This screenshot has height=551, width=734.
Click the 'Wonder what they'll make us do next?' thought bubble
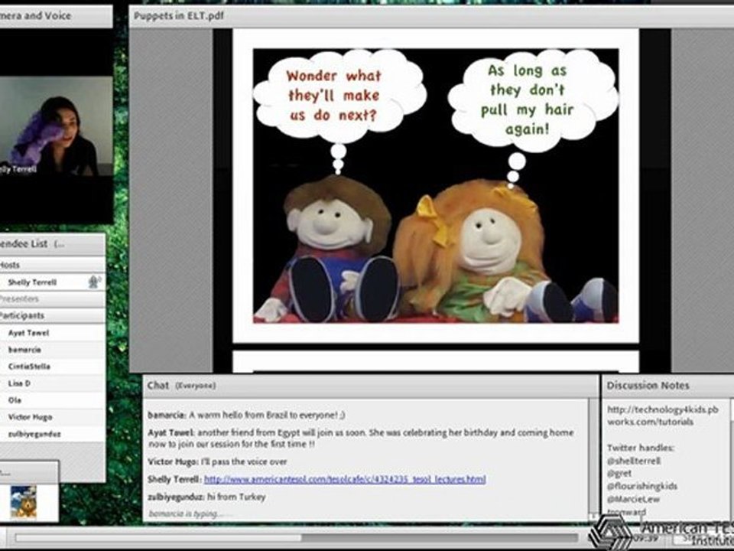pyautogui.click(x=339, y=96)
